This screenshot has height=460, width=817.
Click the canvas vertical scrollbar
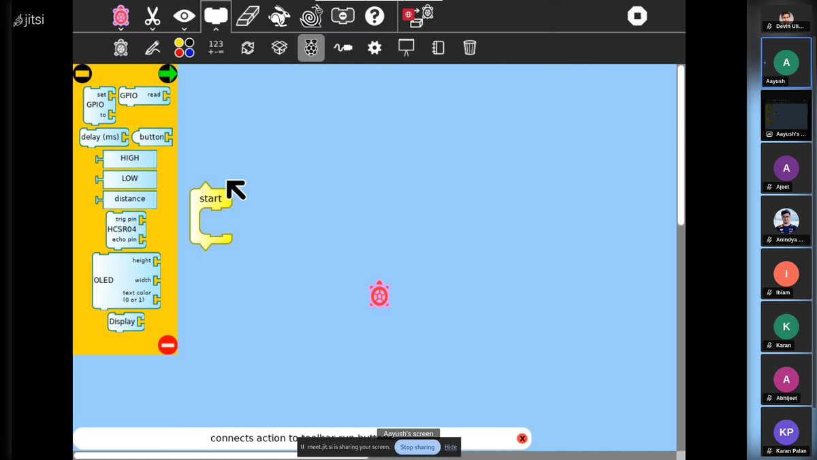[x=681, y=145]
